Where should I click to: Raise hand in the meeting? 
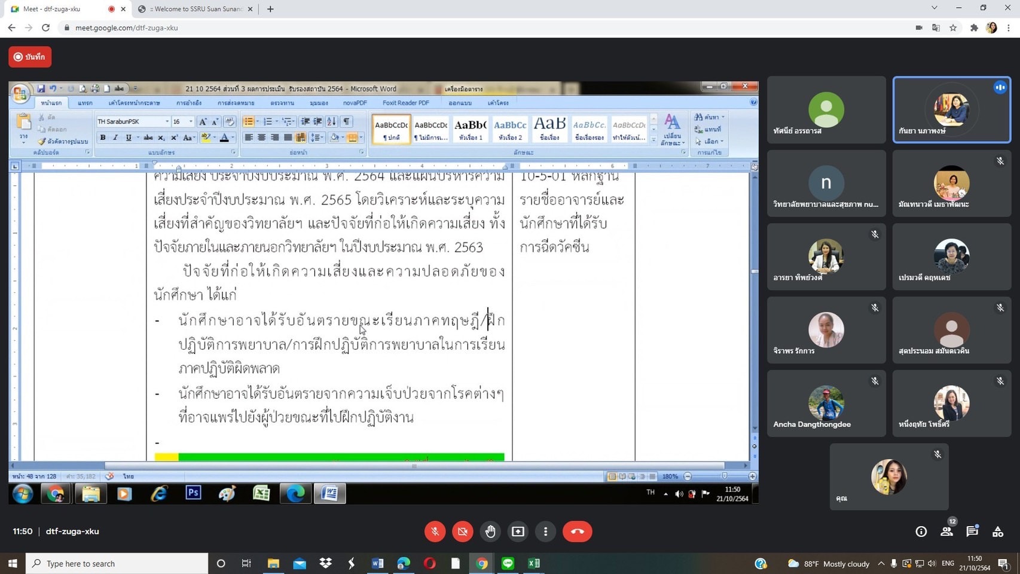point(490,532)
